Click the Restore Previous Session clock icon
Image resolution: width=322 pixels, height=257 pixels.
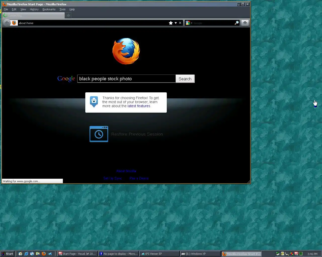point(99,134)
